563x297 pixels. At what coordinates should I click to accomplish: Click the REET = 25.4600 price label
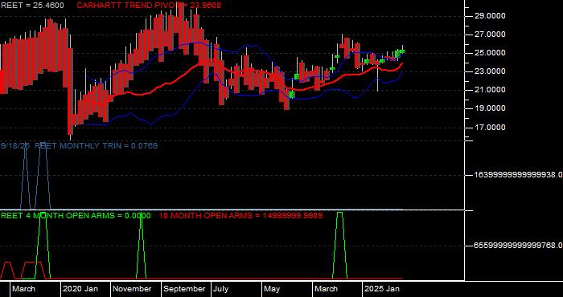pyautogui.click(x=32, y=6)
